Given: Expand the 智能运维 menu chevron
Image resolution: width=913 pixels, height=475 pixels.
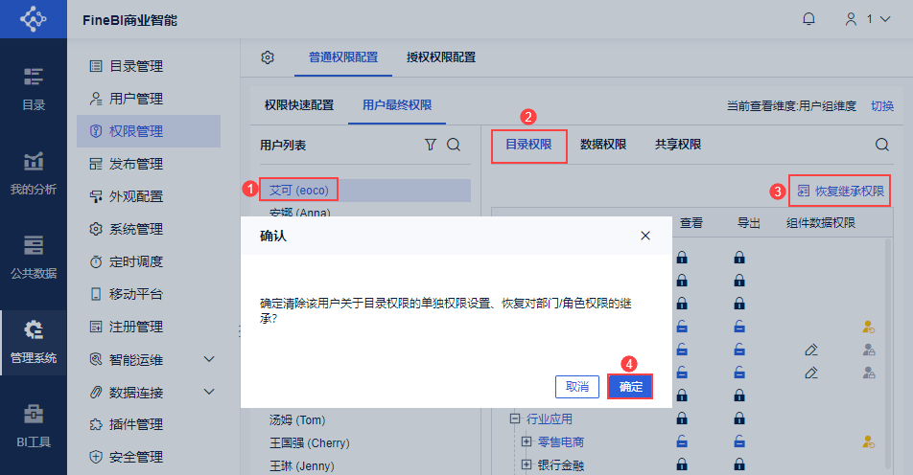Looking at the screenshot, I should point(209,359).
